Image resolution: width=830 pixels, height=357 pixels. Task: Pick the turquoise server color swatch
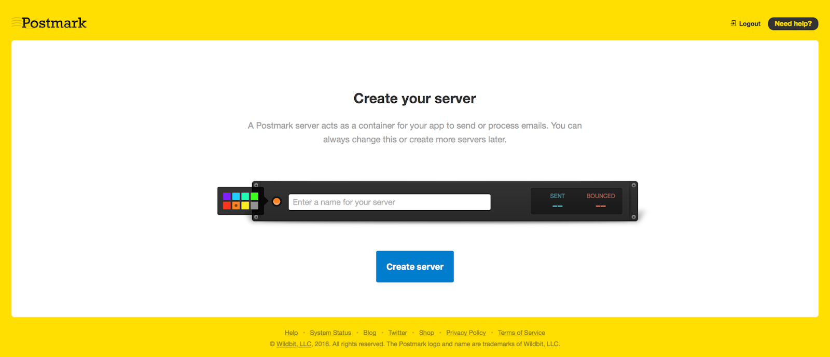[245, 196]
